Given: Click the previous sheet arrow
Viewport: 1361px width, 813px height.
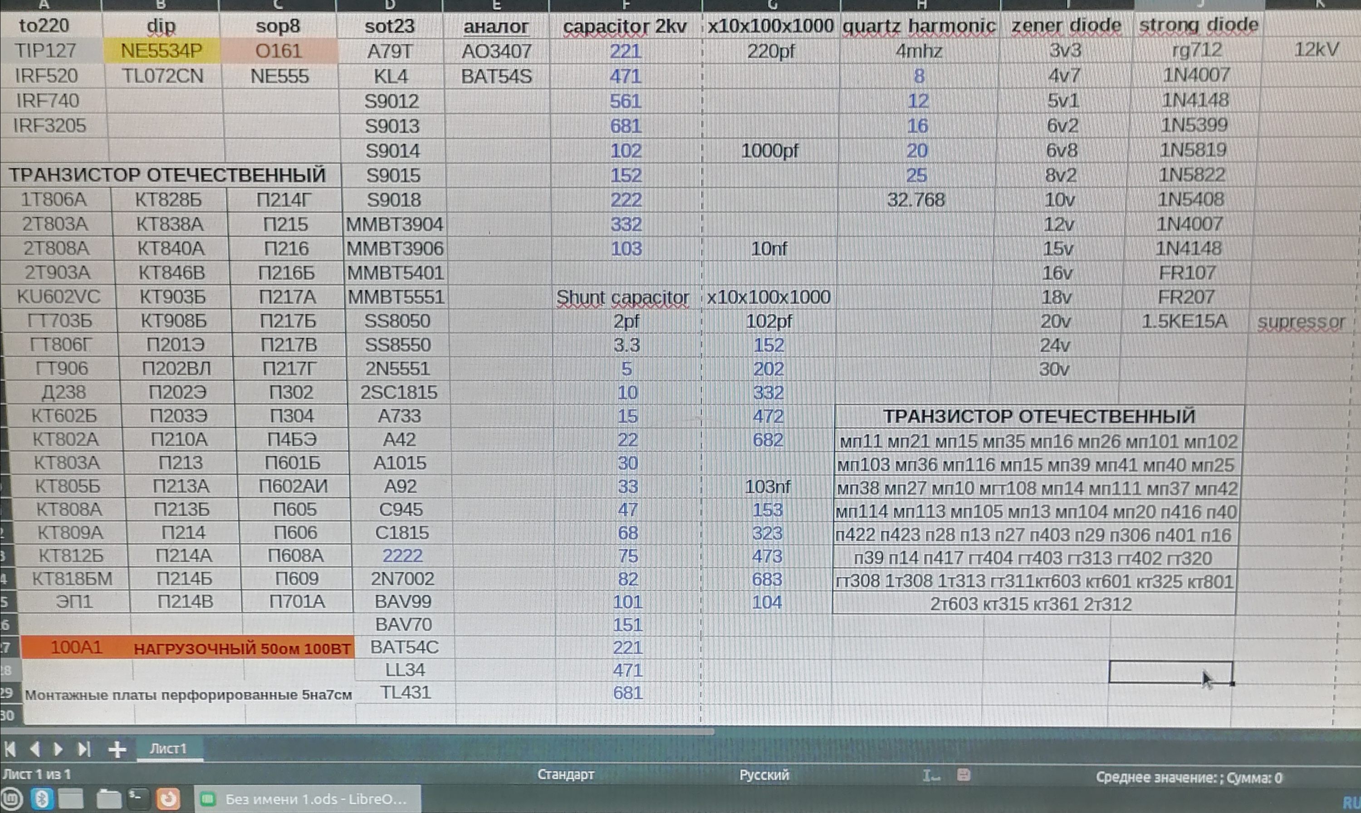Looking at the screenshot, I should 34,749.
